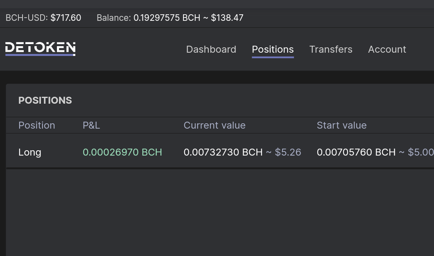Image resolution: width=434 pixels, height=256 pixels.
Task: Click current value 0.00732730 BCH
Action: [x=223, y=152]
